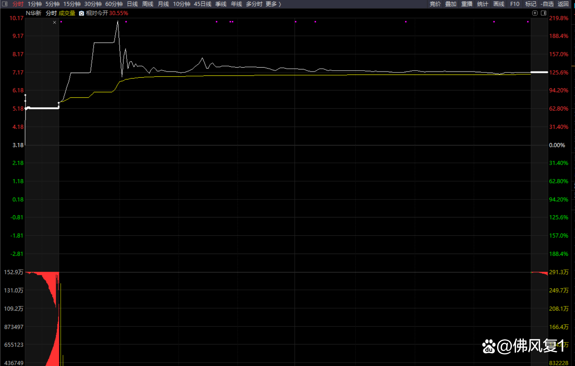Open the 60分钟 chart period
The width and height of the screenshot is (575, 366).
point(114,4)
